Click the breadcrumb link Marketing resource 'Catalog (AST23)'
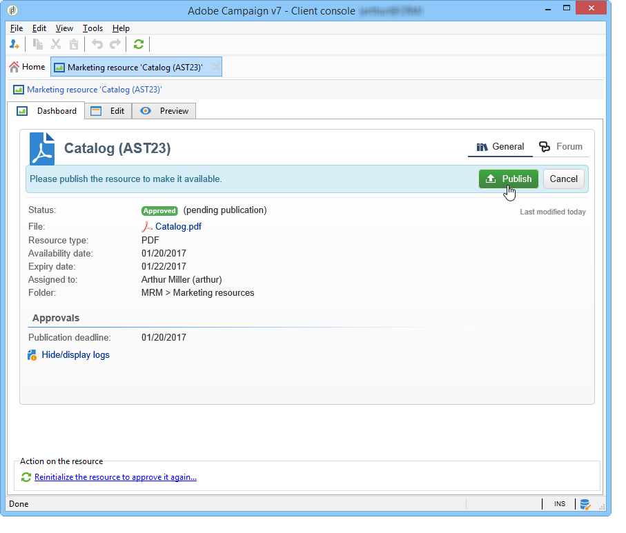The height and width of the screenshot is (533, 626). point(95,90)
